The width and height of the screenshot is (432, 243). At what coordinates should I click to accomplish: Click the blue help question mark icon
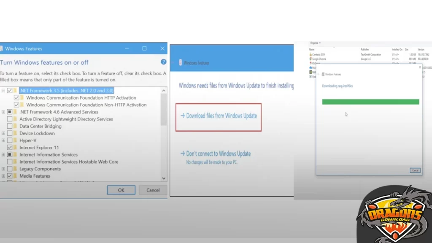click(x=164, y=62)
